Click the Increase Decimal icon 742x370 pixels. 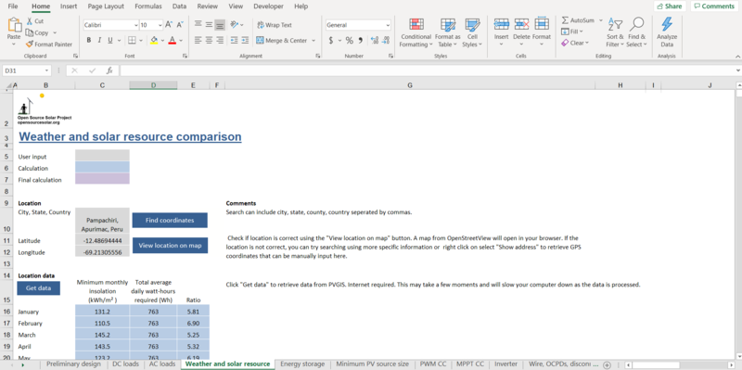click(375, 40)
